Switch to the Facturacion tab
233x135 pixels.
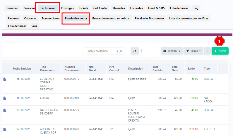[x=48, y=8]
